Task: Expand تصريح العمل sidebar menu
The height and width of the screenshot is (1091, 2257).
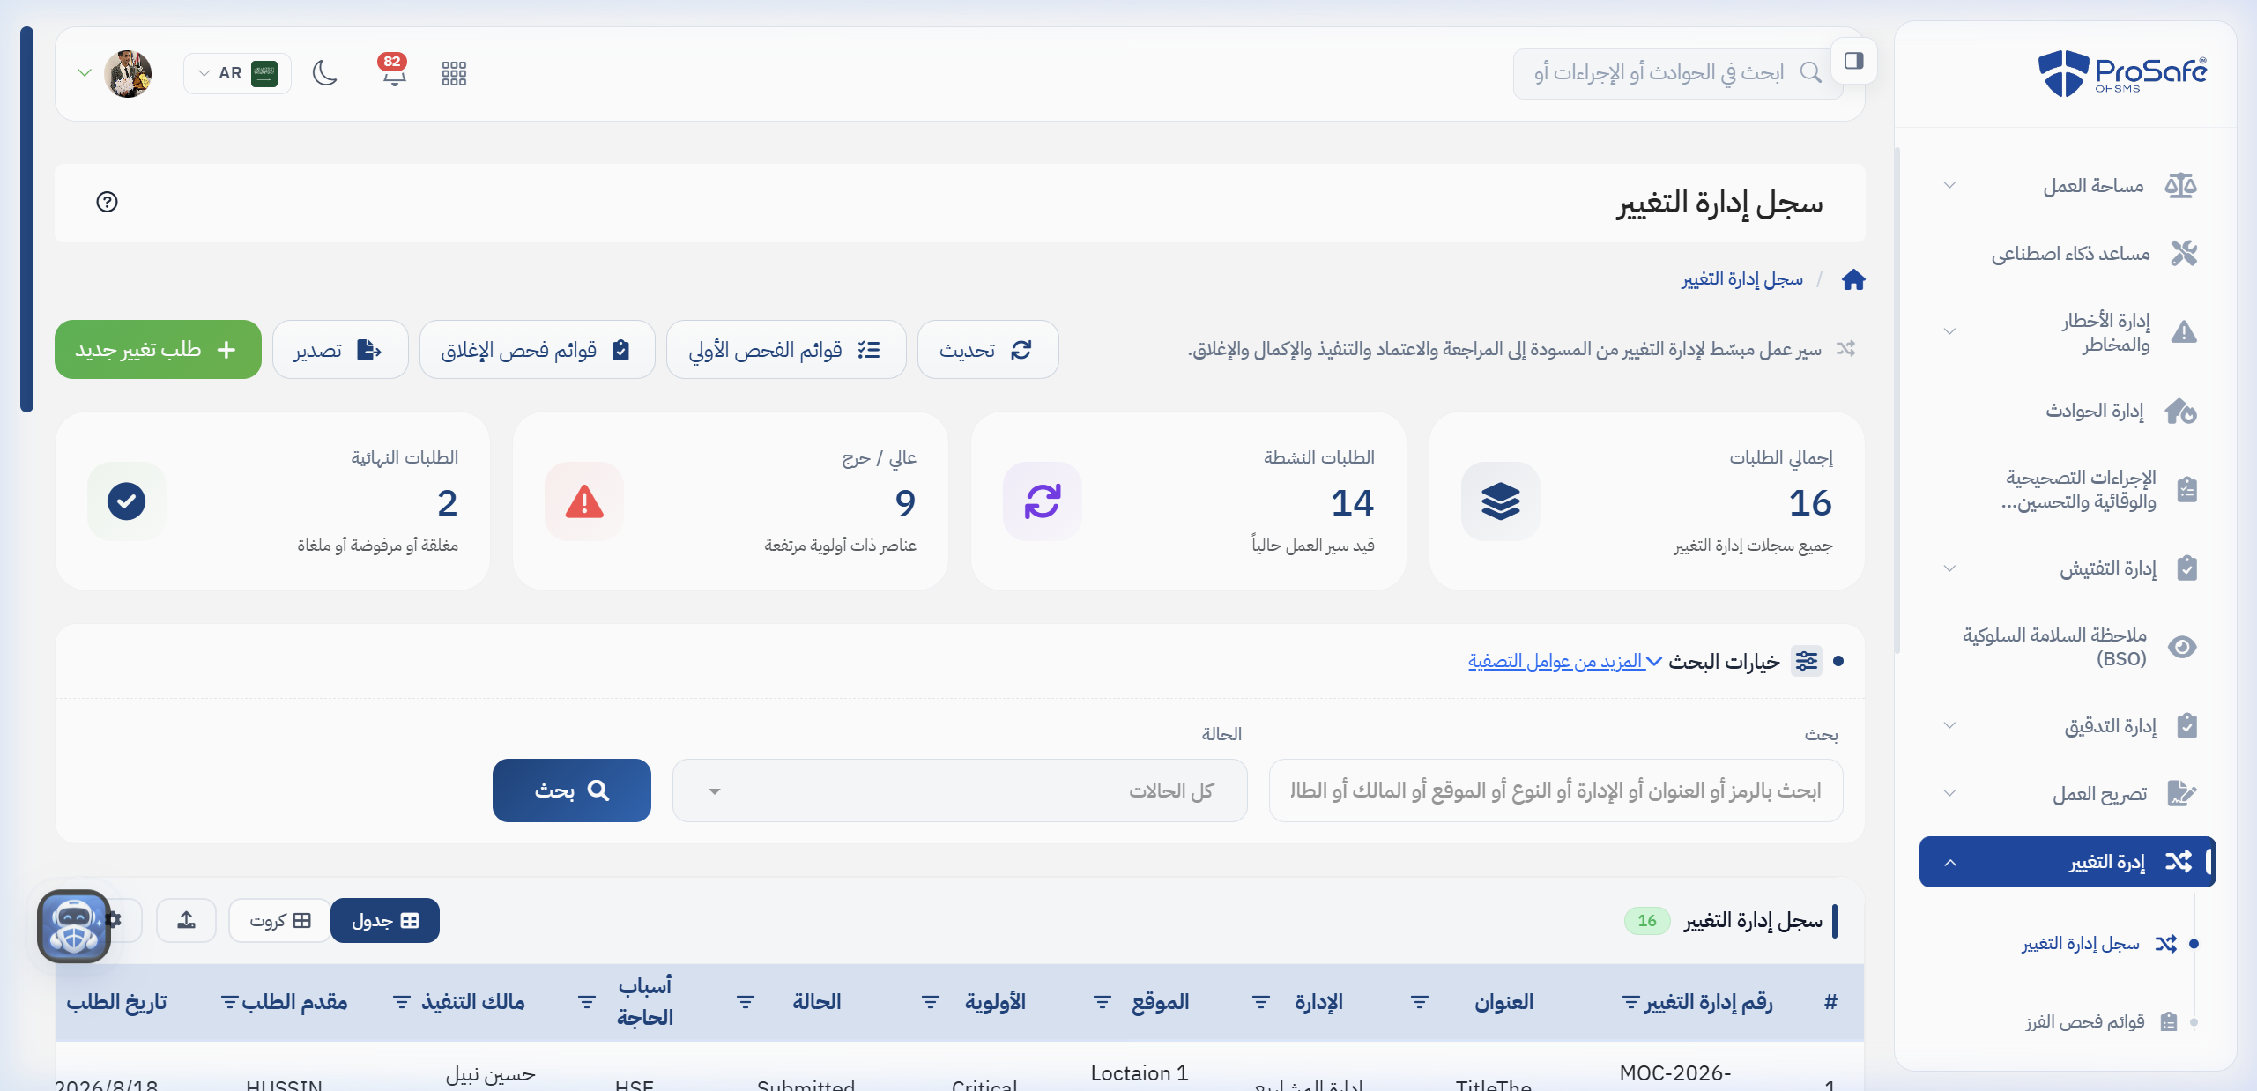Action: pos(2068,794)
